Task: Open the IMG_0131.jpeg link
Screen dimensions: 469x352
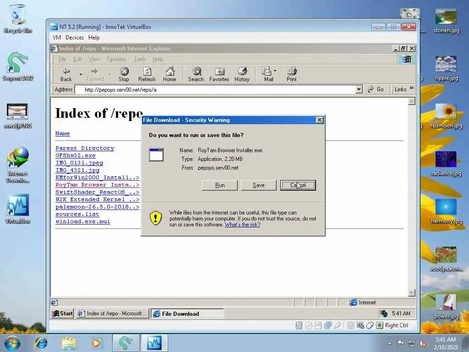Action: coord(79,163)
